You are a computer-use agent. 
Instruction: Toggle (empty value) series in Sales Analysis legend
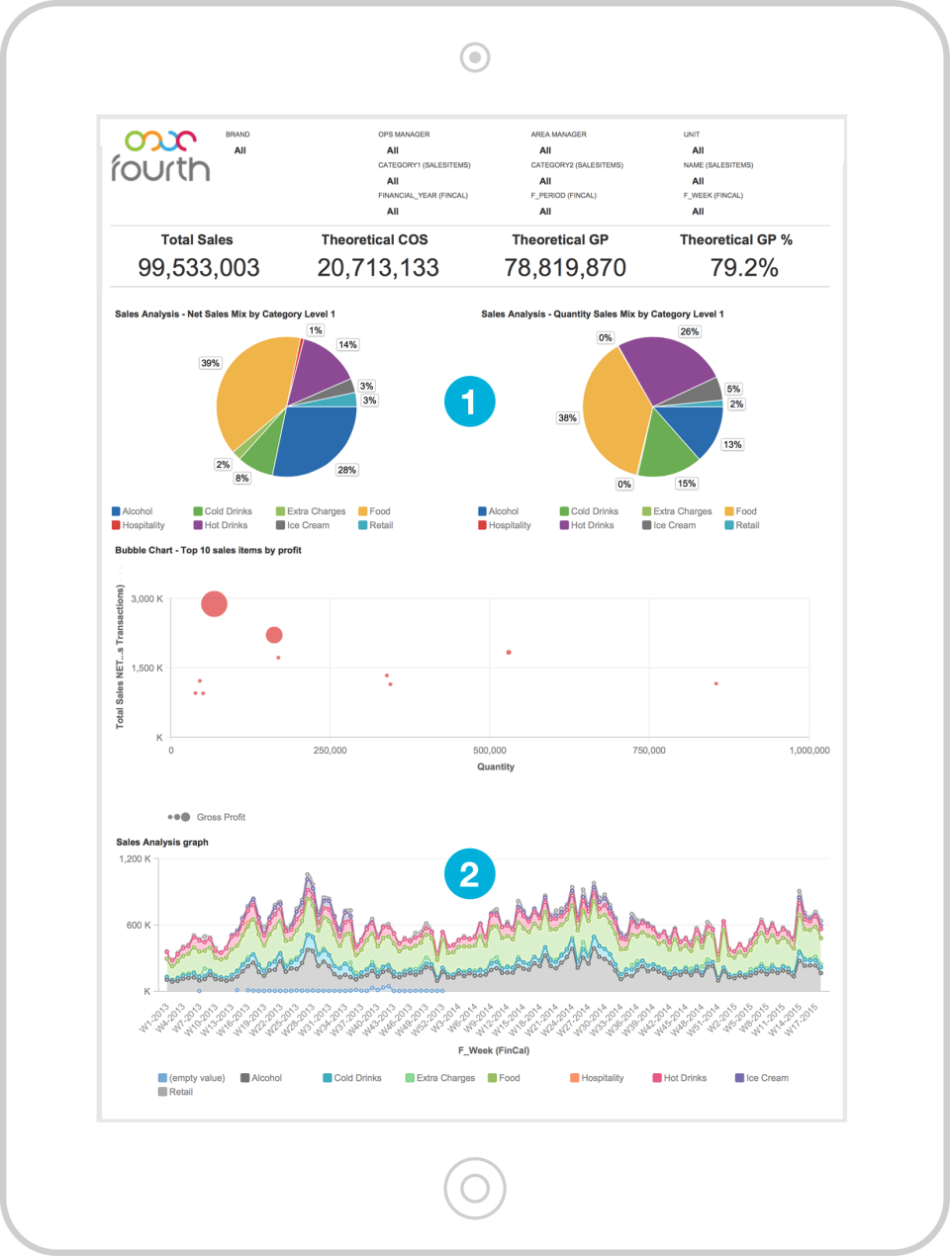pos(191,1078)
